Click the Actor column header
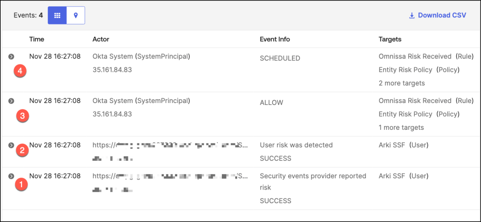481x222 pixels. click(101, 39)
